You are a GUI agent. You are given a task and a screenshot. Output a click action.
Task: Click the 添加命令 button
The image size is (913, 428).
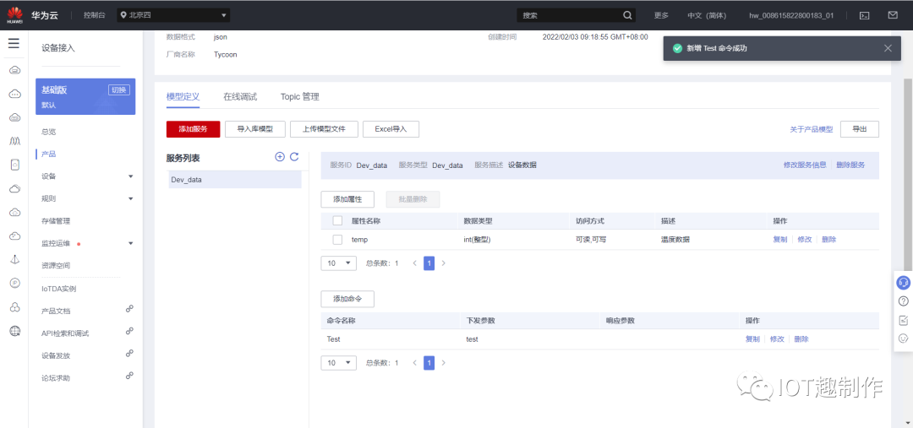click(347, 299)
